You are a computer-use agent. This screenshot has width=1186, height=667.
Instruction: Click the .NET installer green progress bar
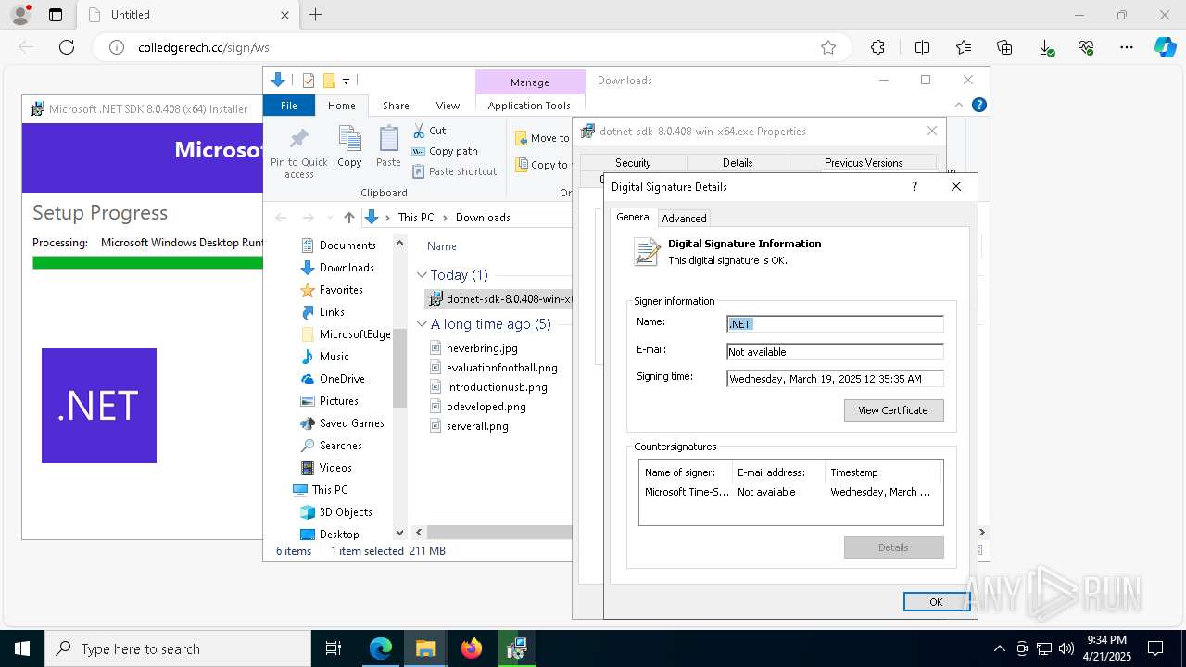148,262
